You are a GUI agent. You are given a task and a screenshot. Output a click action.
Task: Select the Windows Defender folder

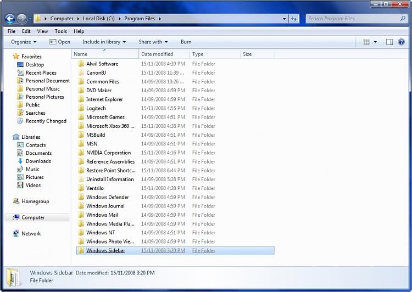click(x=108, y=197)
